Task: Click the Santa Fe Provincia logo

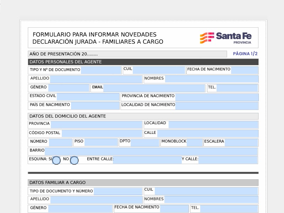Action: [226, 38]
